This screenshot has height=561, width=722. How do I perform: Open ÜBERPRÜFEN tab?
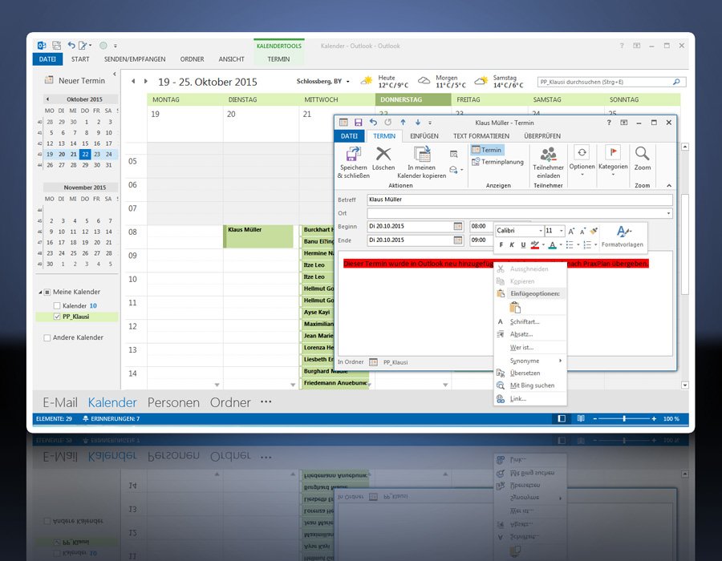coord(542,136)
